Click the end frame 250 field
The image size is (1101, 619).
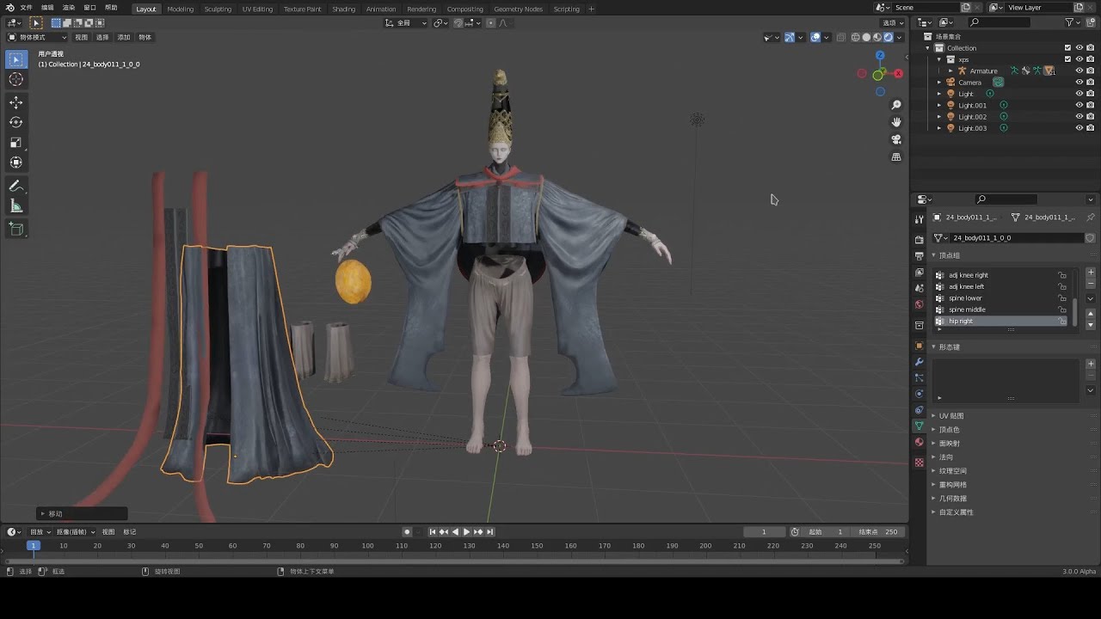[878, 532]
